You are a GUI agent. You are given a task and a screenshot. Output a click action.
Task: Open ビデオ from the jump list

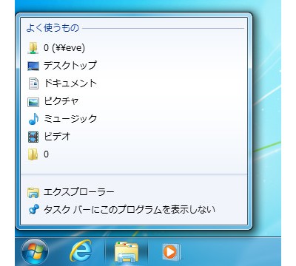point(134,137)
